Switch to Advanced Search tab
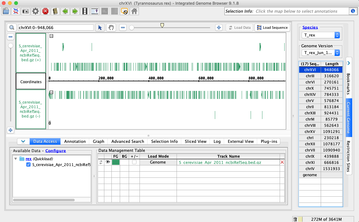Screen dimensions: 359x222 coord(128,142)
